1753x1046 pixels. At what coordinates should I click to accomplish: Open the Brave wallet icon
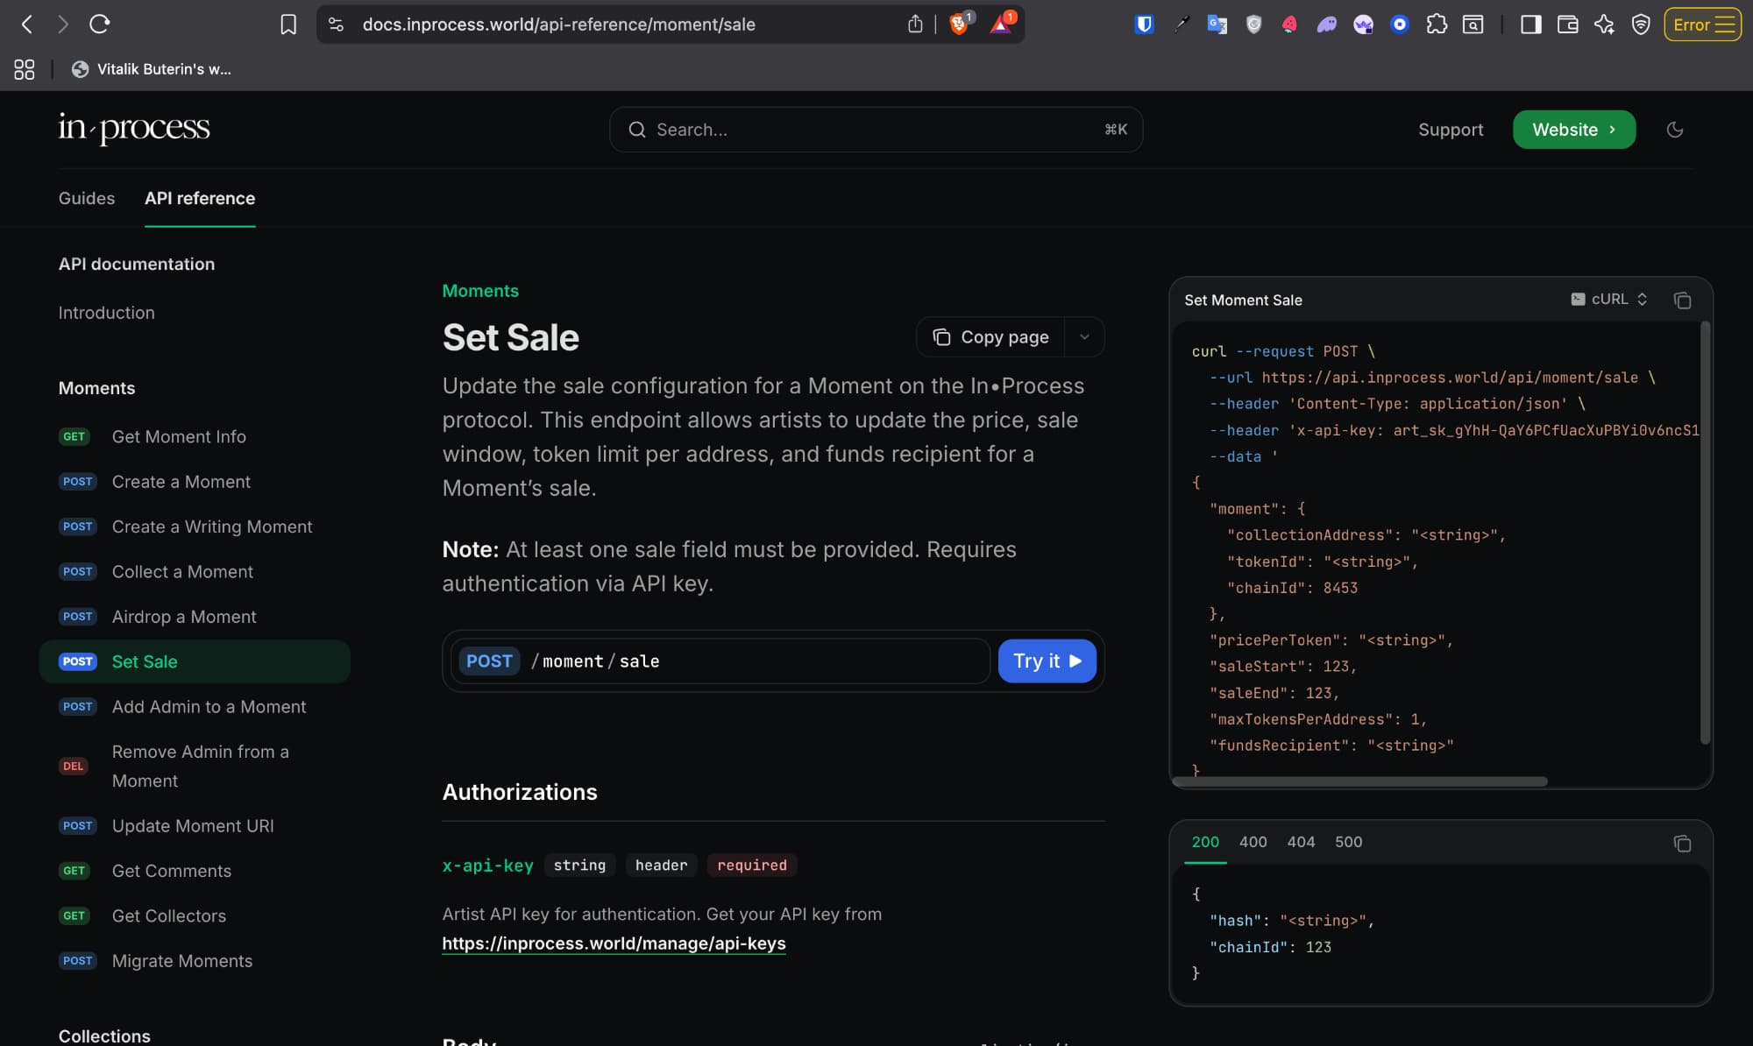tap(1567, 25)
